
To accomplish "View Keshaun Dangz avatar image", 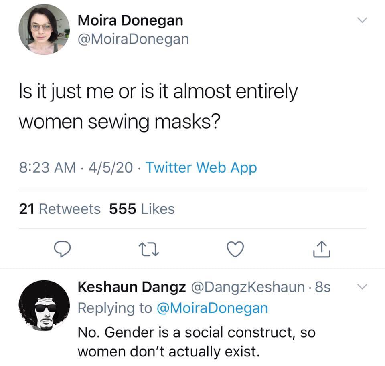I will [44, 306].
